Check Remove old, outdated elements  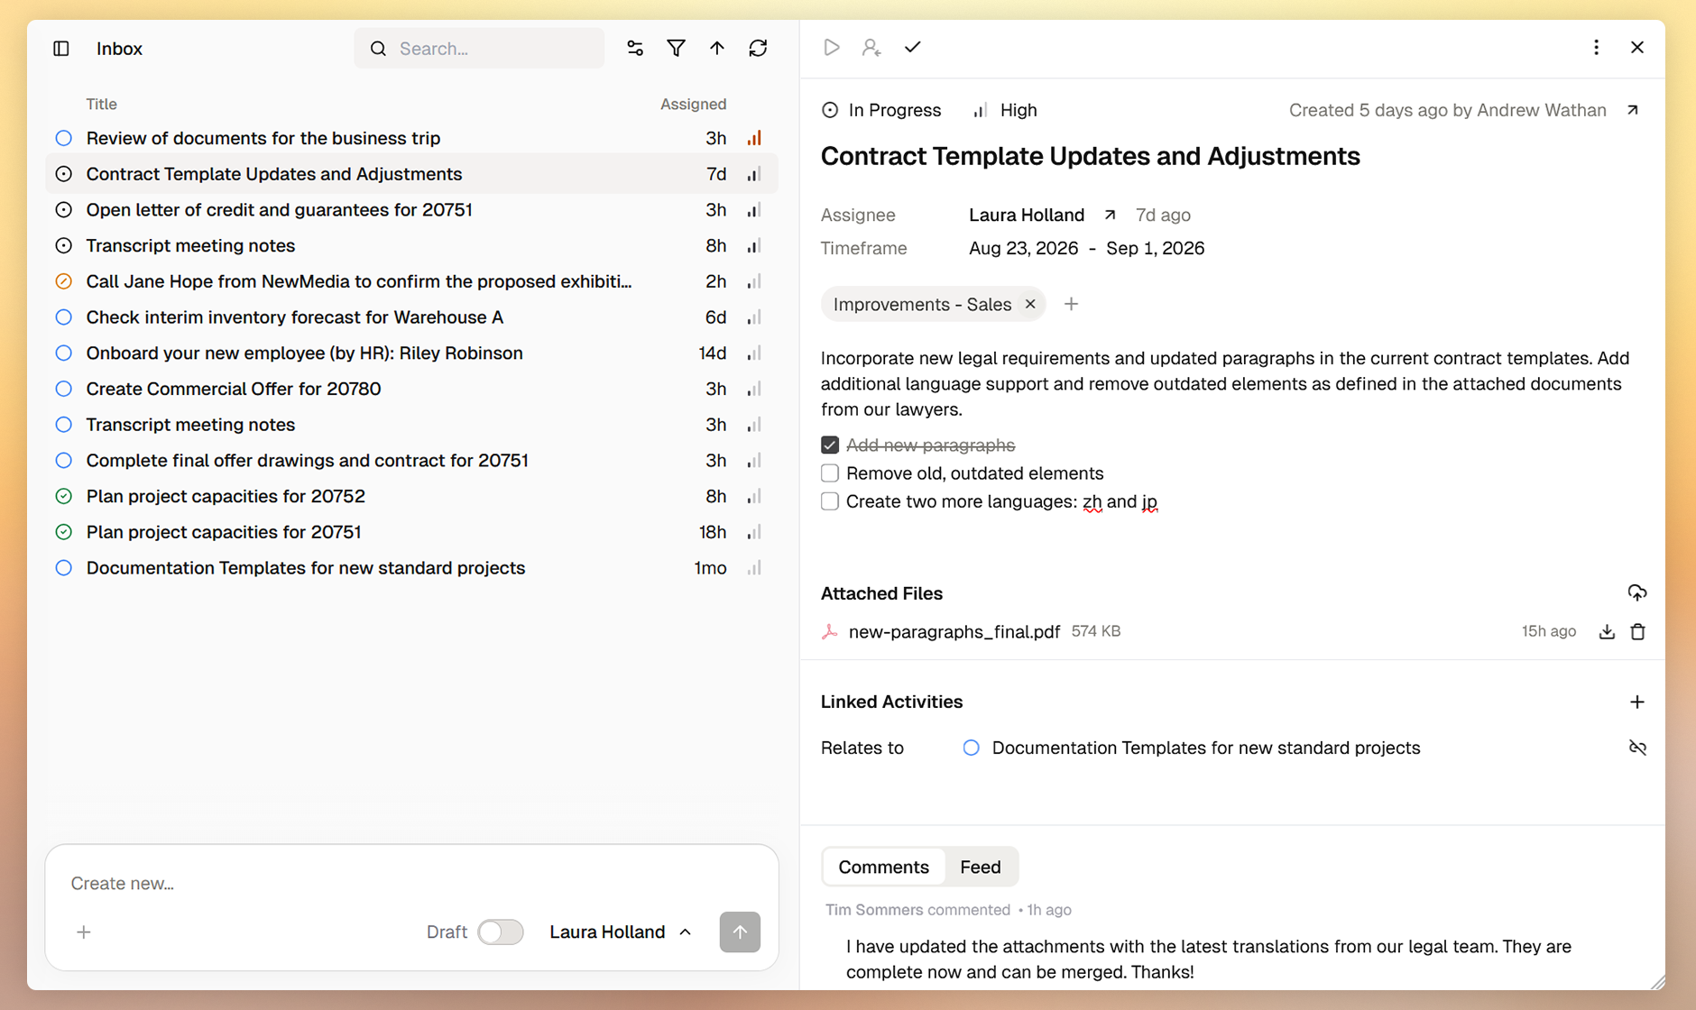click(x=830, y=473)
